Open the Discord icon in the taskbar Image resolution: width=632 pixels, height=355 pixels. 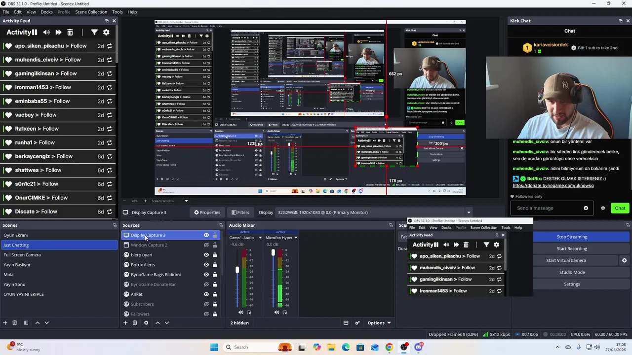tap(419, 347)
